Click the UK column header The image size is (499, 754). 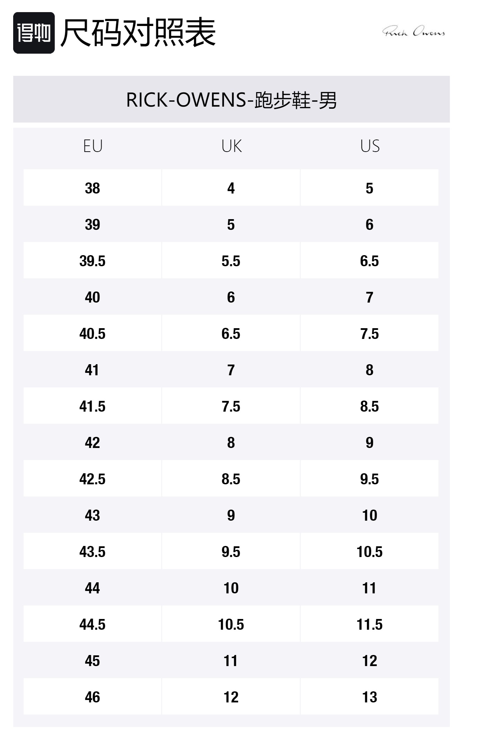pos(231,146)
